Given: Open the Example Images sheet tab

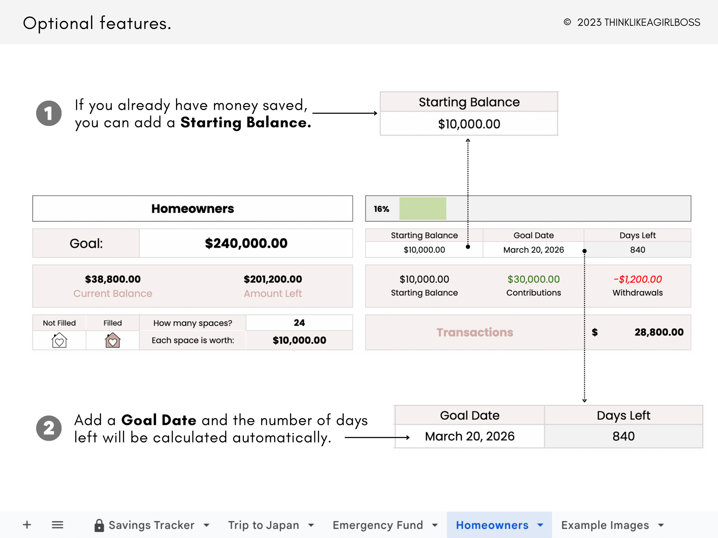Looking at the screenshot, I should click(x=605, y=525).
